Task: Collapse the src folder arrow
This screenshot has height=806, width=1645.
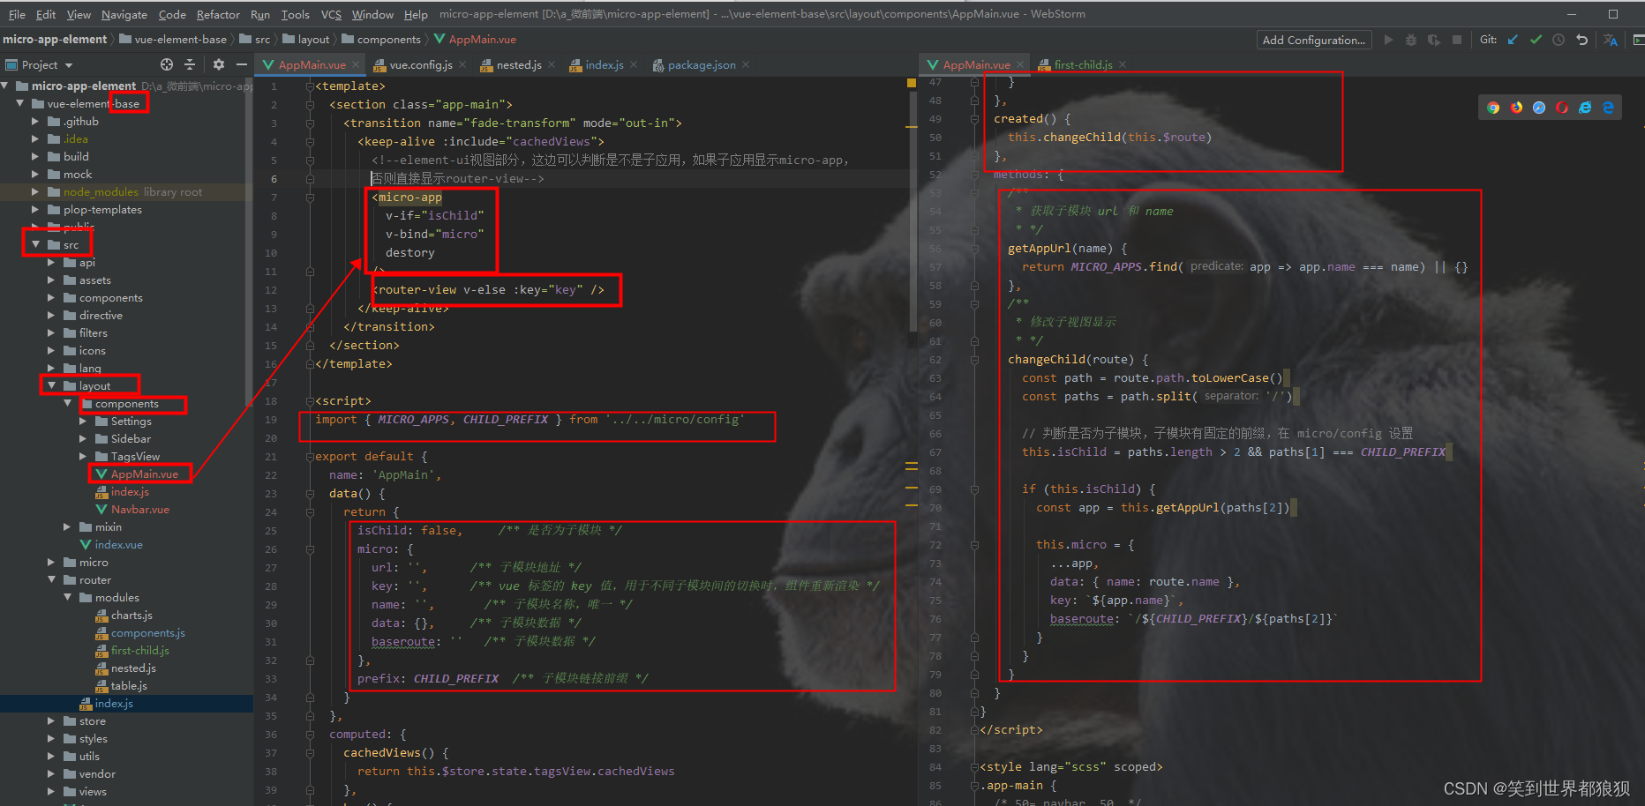Action: [35, 244]
